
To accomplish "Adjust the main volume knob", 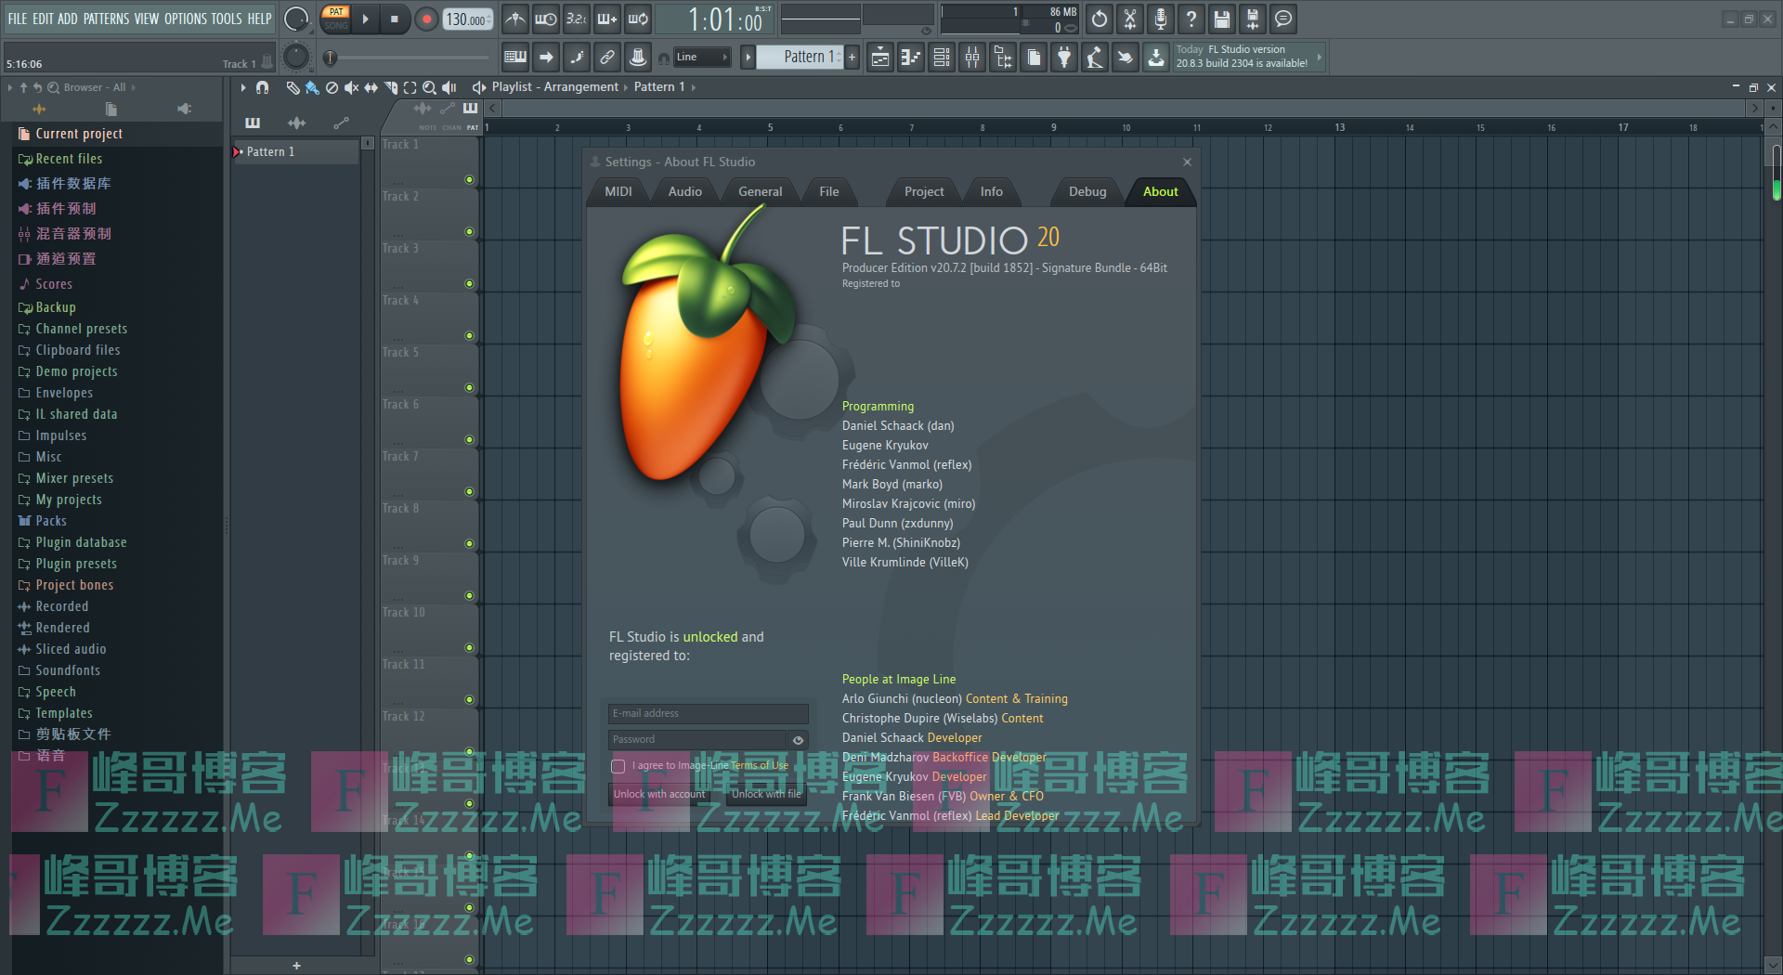I will [295, 19].
